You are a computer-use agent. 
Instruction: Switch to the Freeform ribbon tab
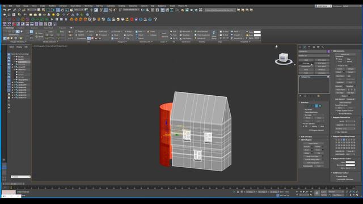[x=21, y=28]
